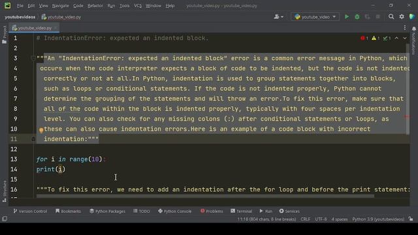Click the green typo check indicator
Image resolution: width=418 pixels, height=235 pixels.
coord(387,39)
